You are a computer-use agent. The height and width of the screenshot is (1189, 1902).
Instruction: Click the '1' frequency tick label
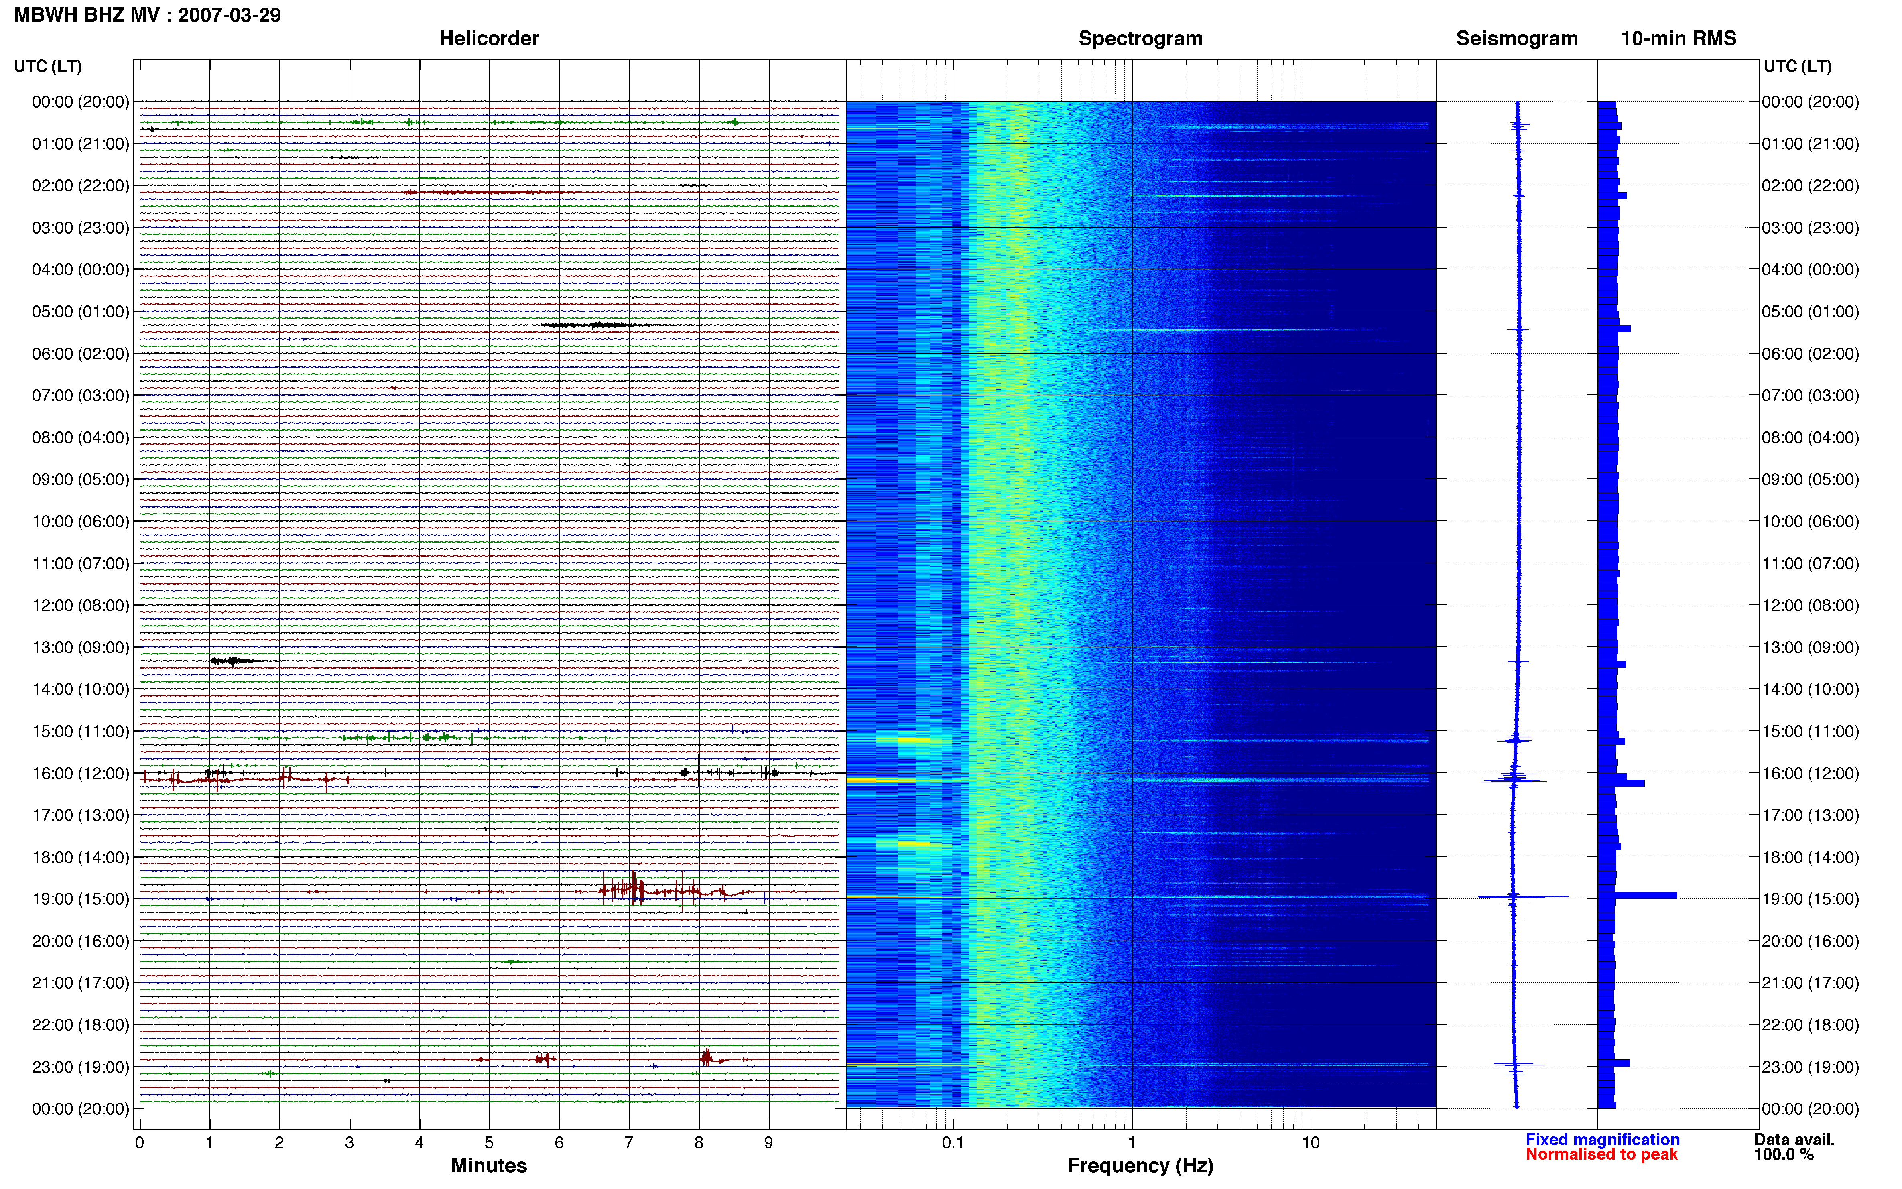pos(1132,1142)
